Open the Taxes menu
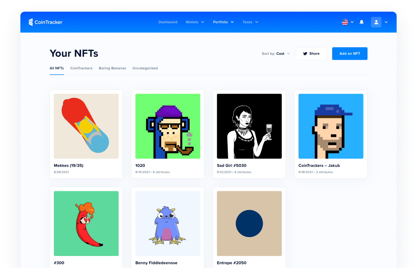Viewport: 417px width, 268px height. pyautogui.click(x=247, y=22)
